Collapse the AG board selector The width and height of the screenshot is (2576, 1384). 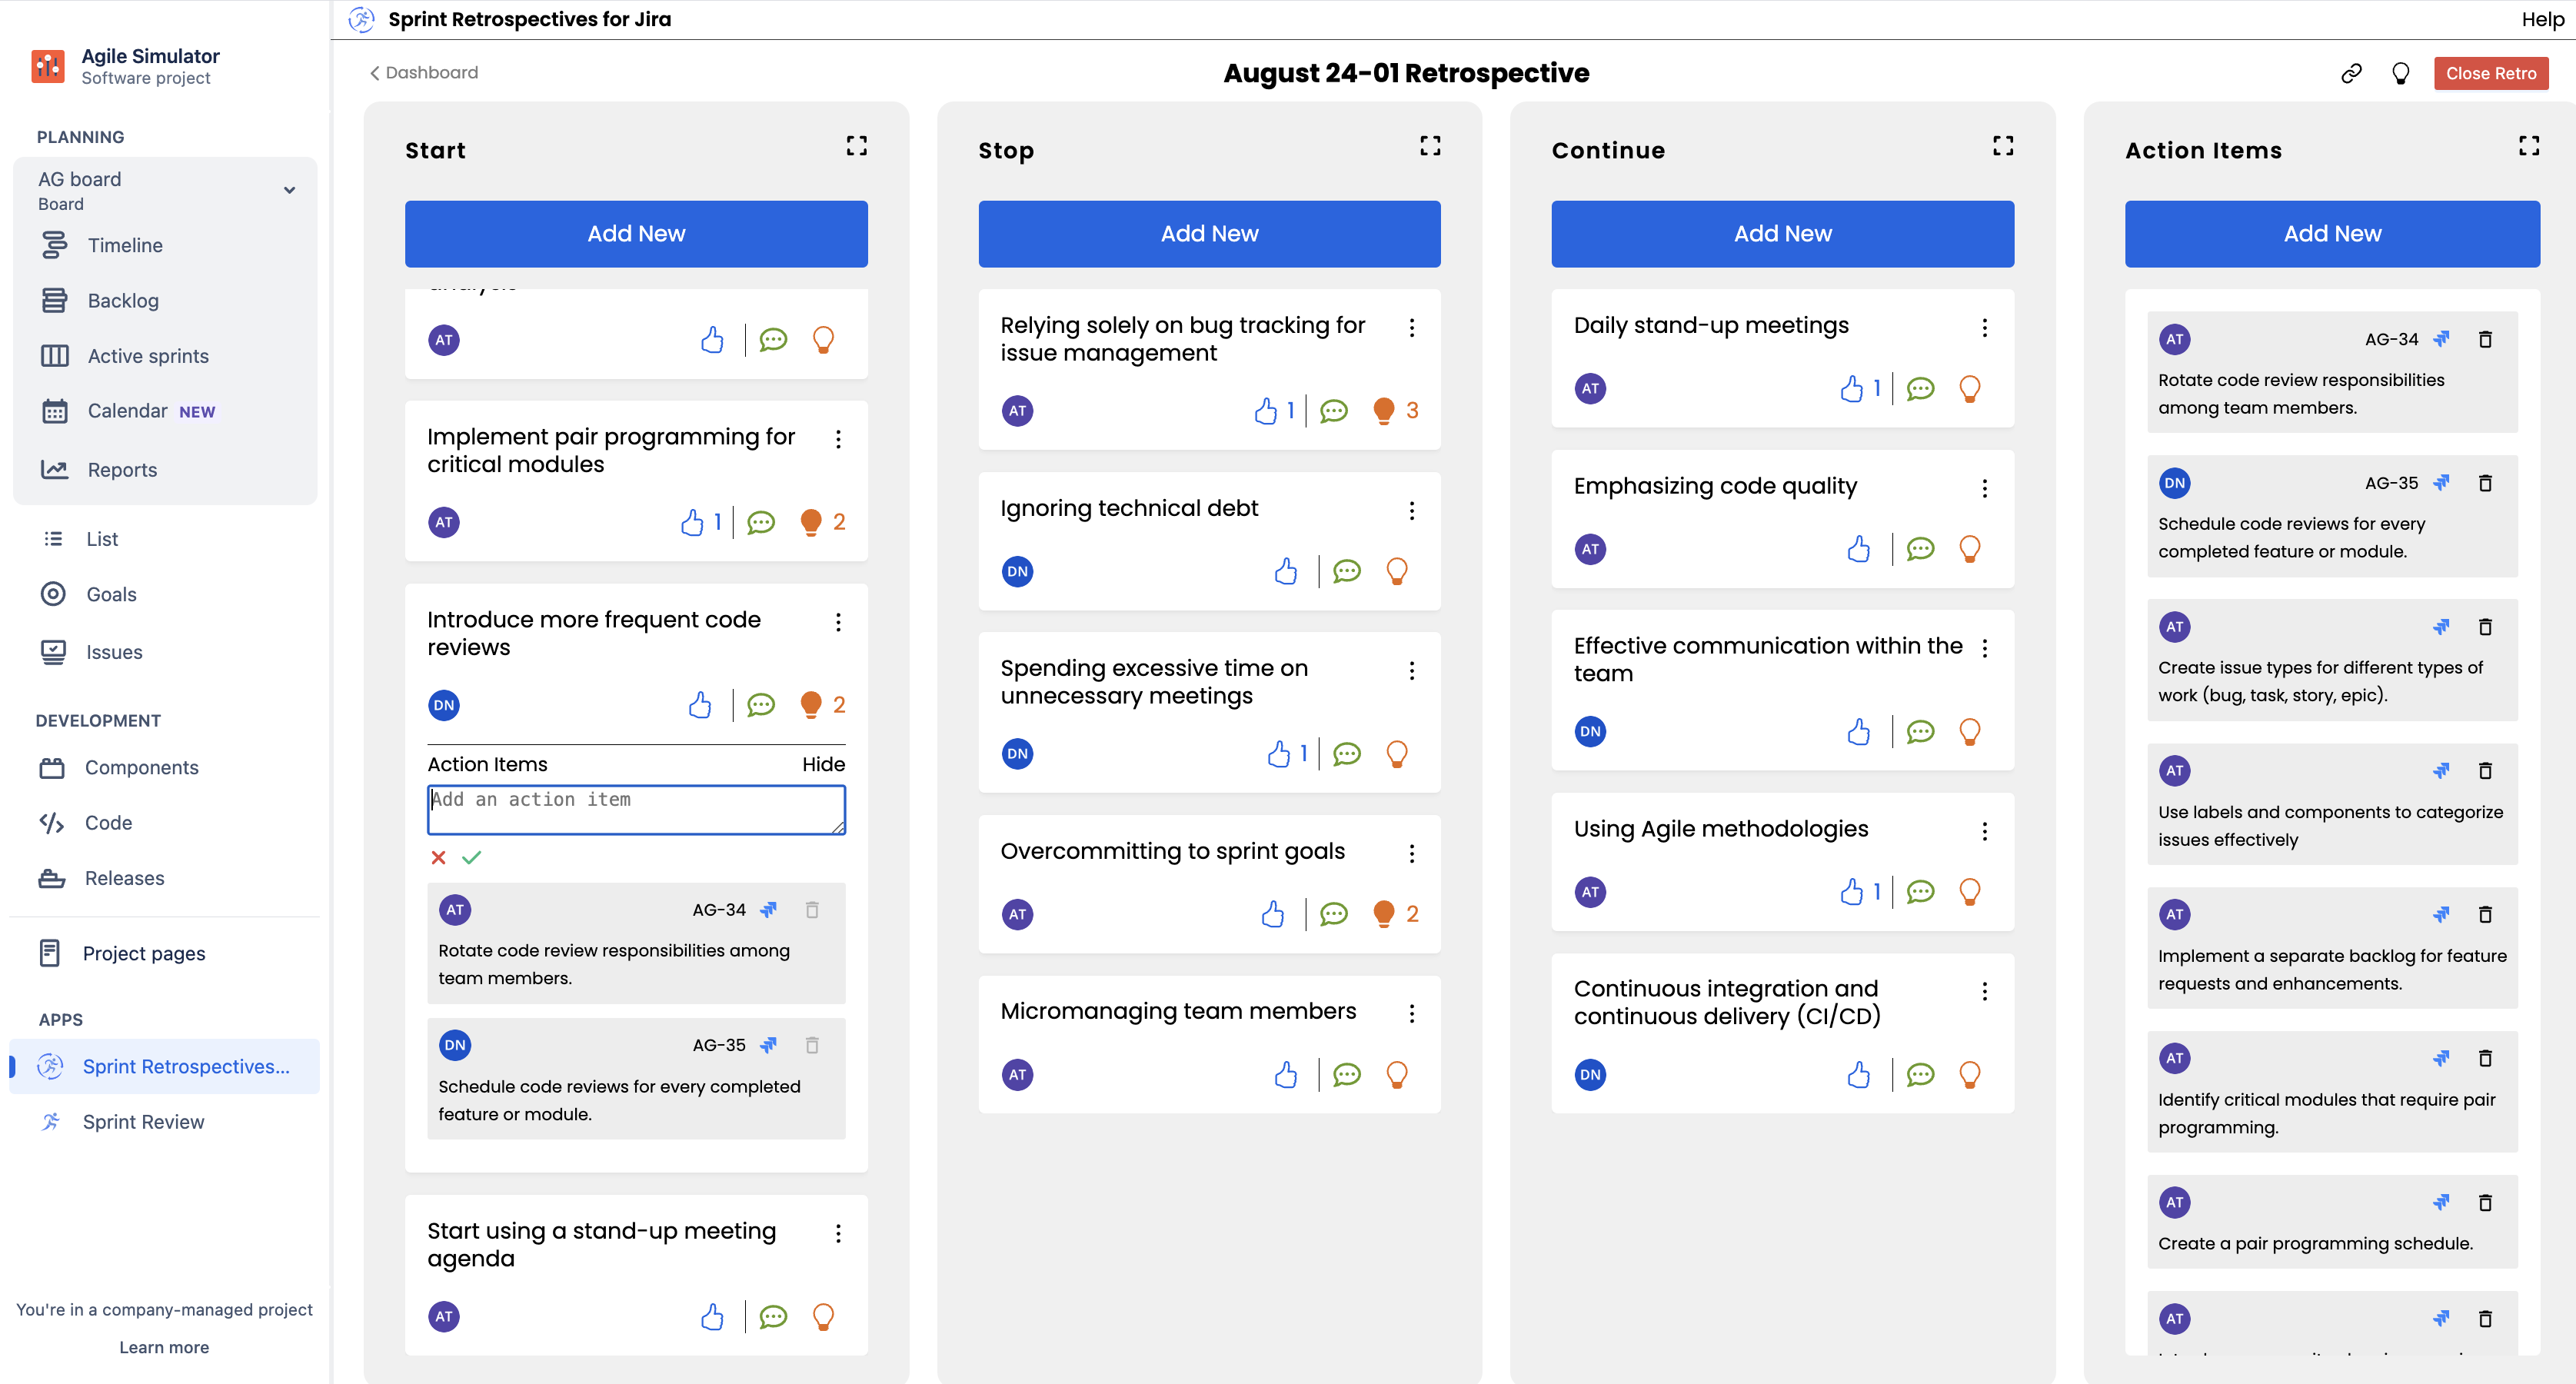tap(289, 189)
